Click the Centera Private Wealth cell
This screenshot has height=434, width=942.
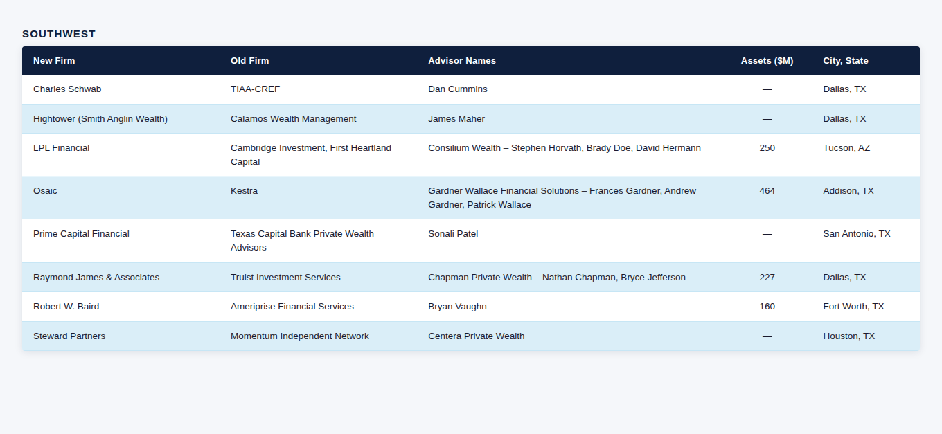[x=477, y=336]
